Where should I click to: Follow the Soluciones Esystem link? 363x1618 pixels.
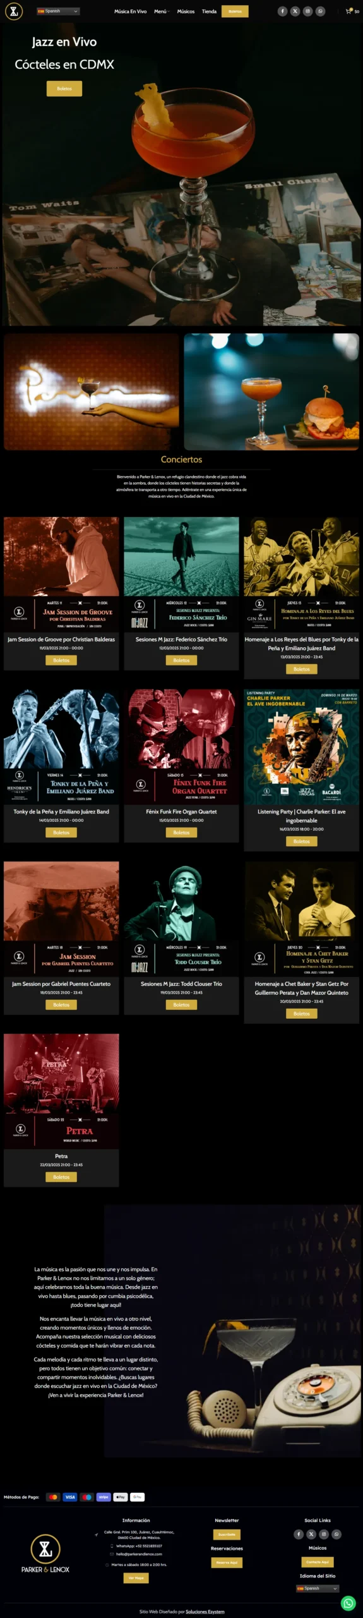[x=205, y=1611]
